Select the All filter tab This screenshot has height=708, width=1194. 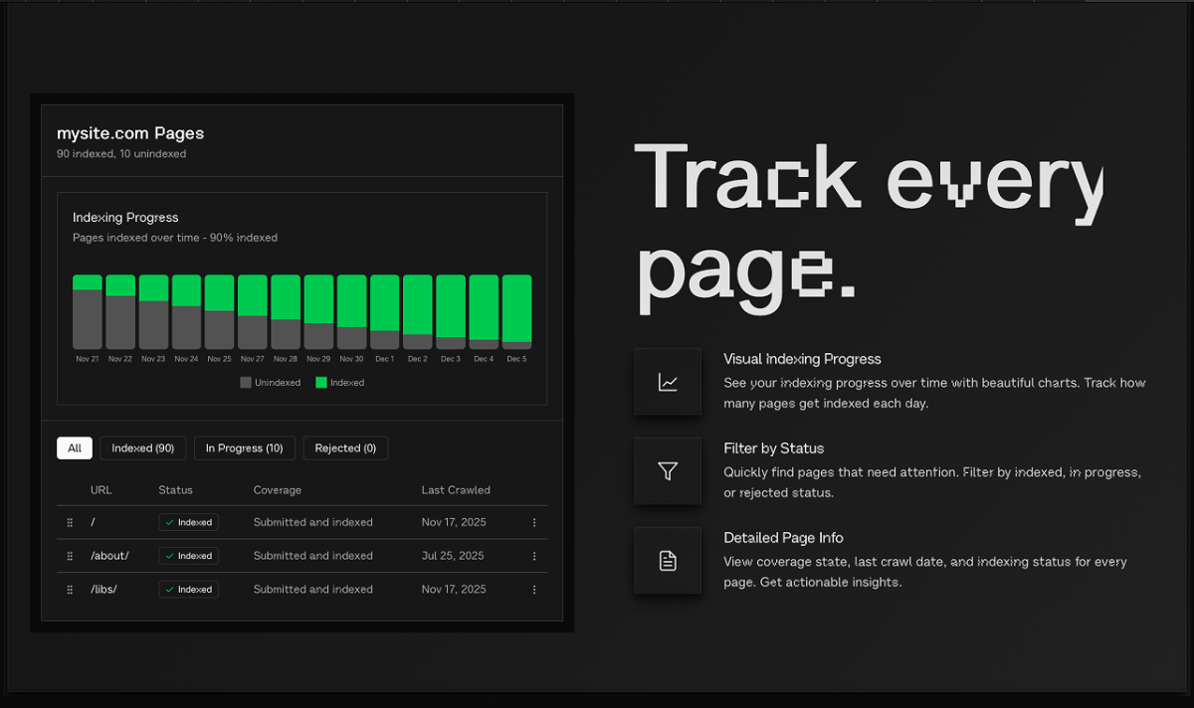75,448
